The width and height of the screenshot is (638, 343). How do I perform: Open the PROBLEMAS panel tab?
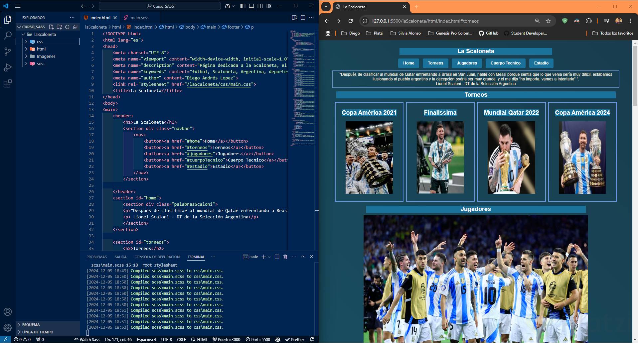[96, 257]
